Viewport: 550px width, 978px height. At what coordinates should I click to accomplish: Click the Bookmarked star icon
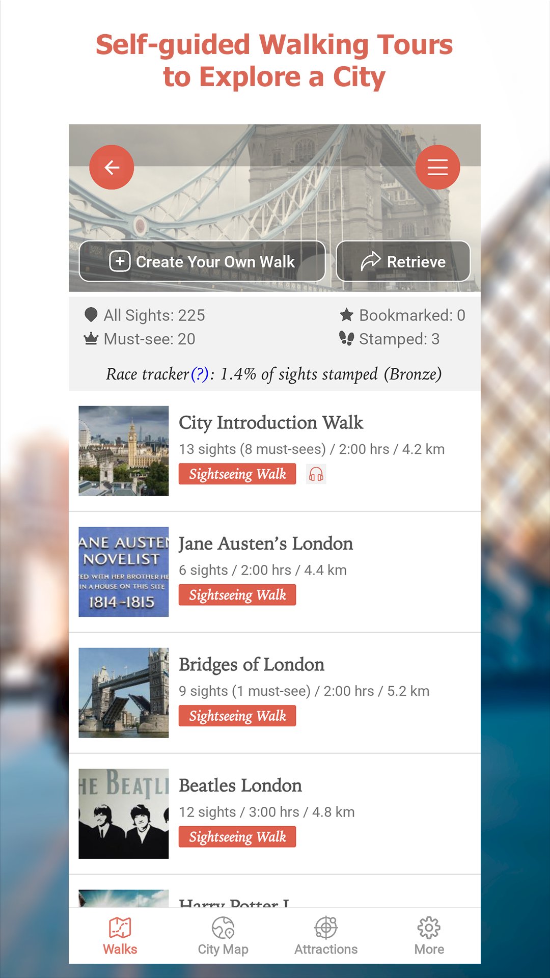click(x=347, y=315)
